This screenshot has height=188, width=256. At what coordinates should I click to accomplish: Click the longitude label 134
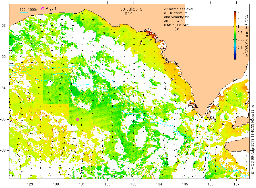point(159,184)
